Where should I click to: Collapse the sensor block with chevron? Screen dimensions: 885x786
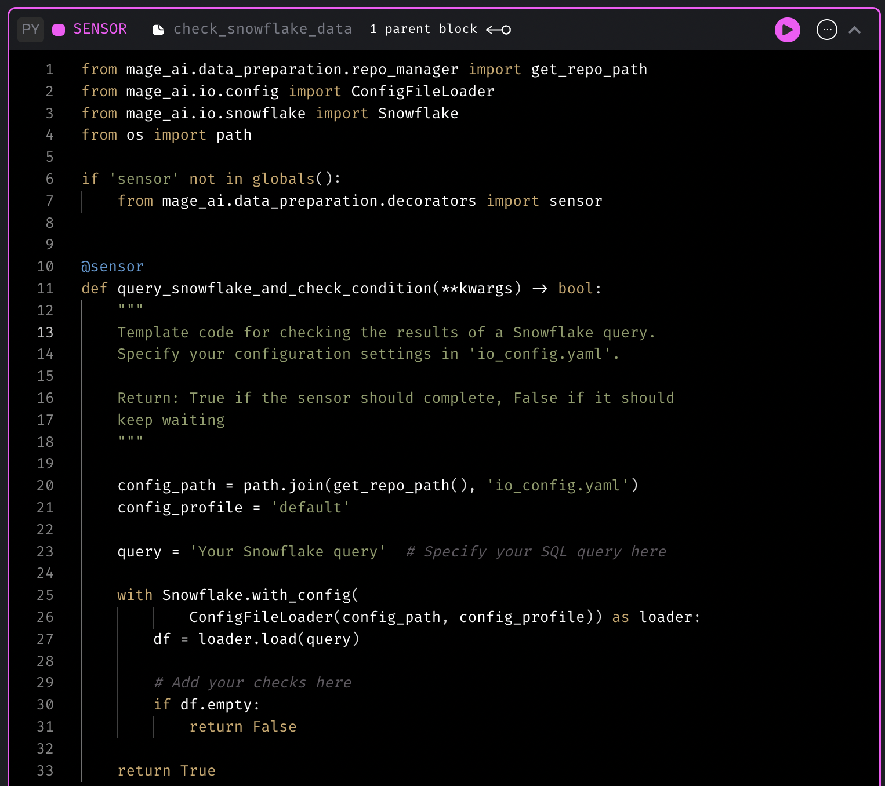pos(854,30)
